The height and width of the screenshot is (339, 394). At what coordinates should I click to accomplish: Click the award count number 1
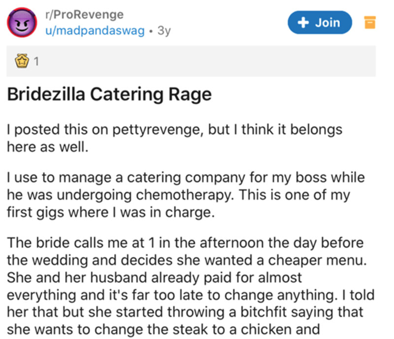coord(36,62)
